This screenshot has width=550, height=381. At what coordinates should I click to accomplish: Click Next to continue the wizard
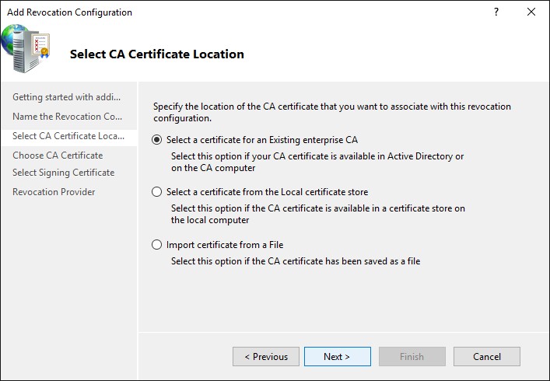[338, 356]
